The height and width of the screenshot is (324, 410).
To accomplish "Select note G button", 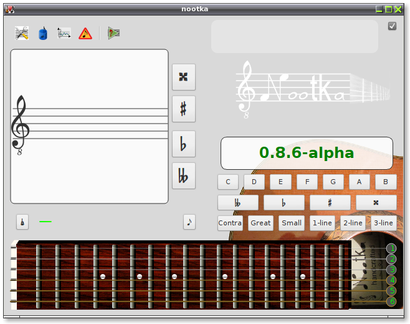I will click(x=333, y=182).
